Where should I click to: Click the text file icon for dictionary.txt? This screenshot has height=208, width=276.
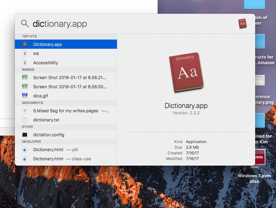tap(25, 120)
